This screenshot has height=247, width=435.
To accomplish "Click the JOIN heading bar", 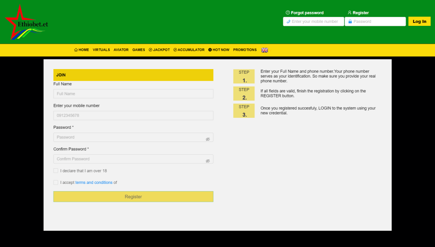I will tap(133, 75).
